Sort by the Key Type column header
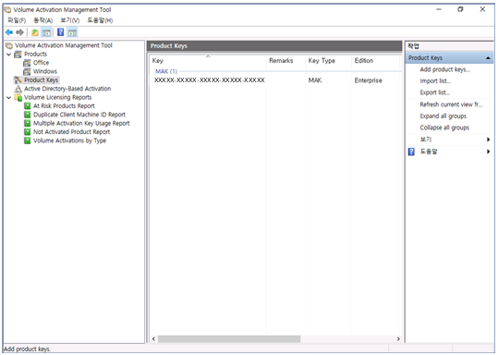Viewport: 498px width, 355px height. [328, 61]
